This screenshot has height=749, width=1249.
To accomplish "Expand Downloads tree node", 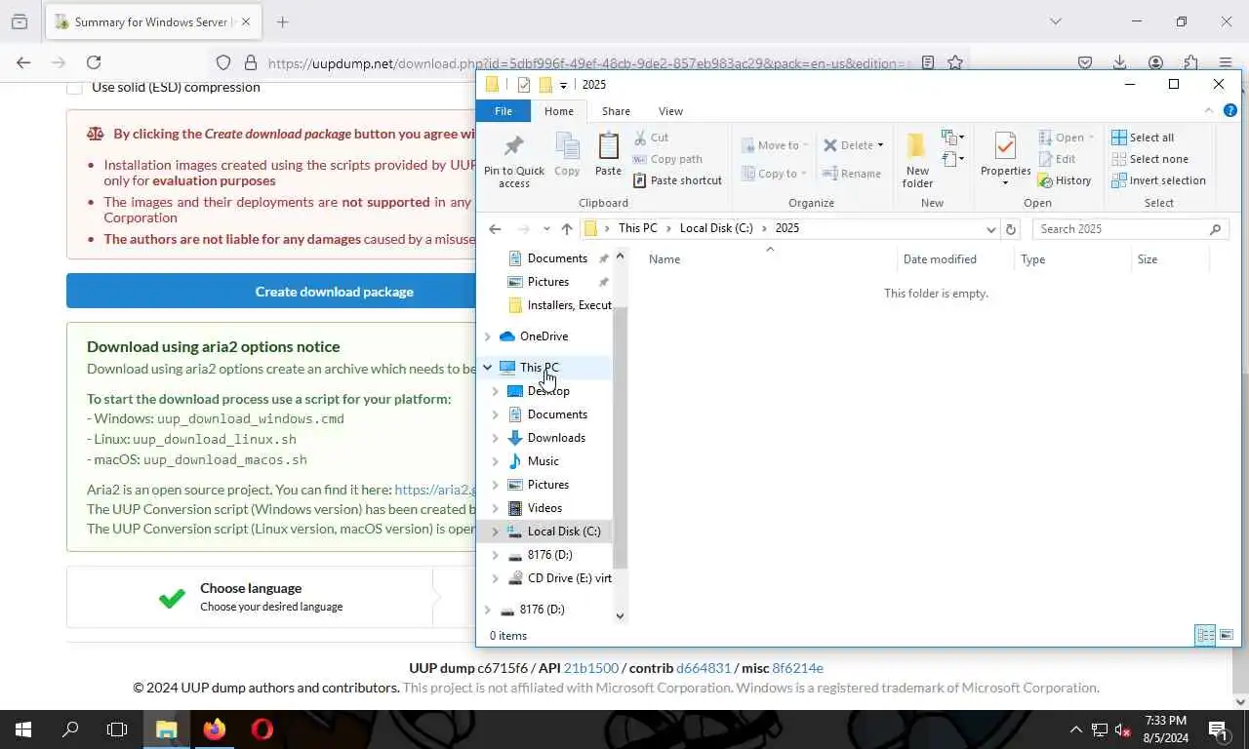I will click(x=495, y=438).
